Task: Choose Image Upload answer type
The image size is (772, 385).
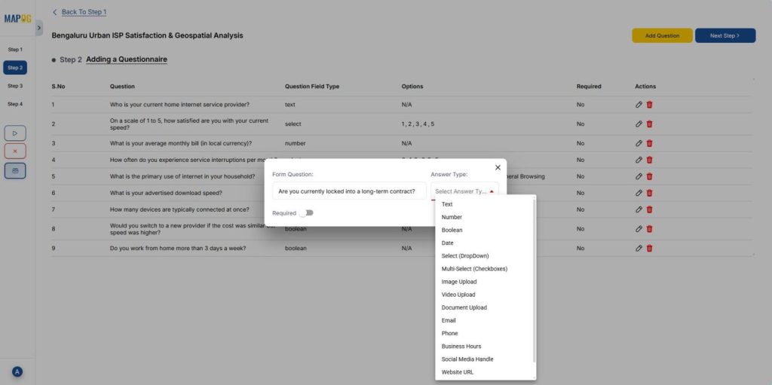Action: (485, 282)
